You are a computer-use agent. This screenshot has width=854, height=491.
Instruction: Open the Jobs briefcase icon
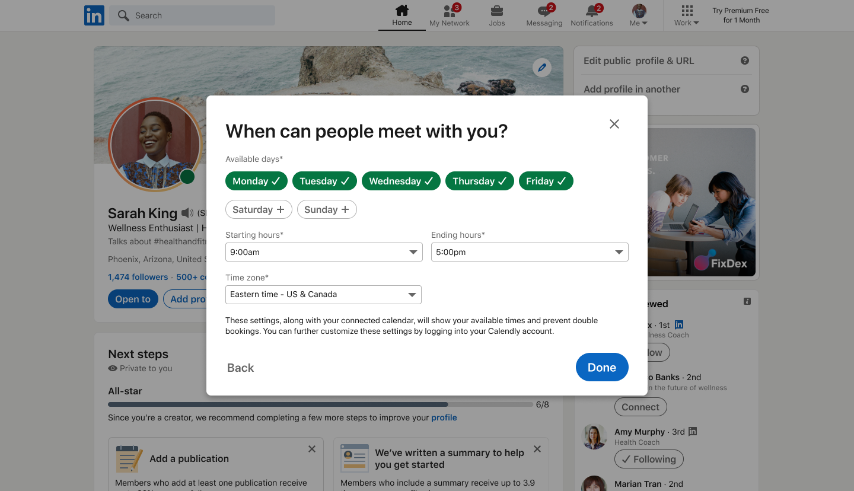[x=497, y=11]
